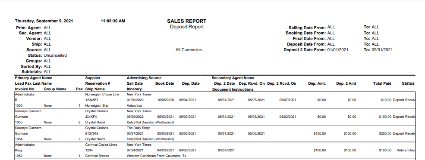Click the Refund Due status text
This screenshot has height=160, width=425.
pos(406,150)
